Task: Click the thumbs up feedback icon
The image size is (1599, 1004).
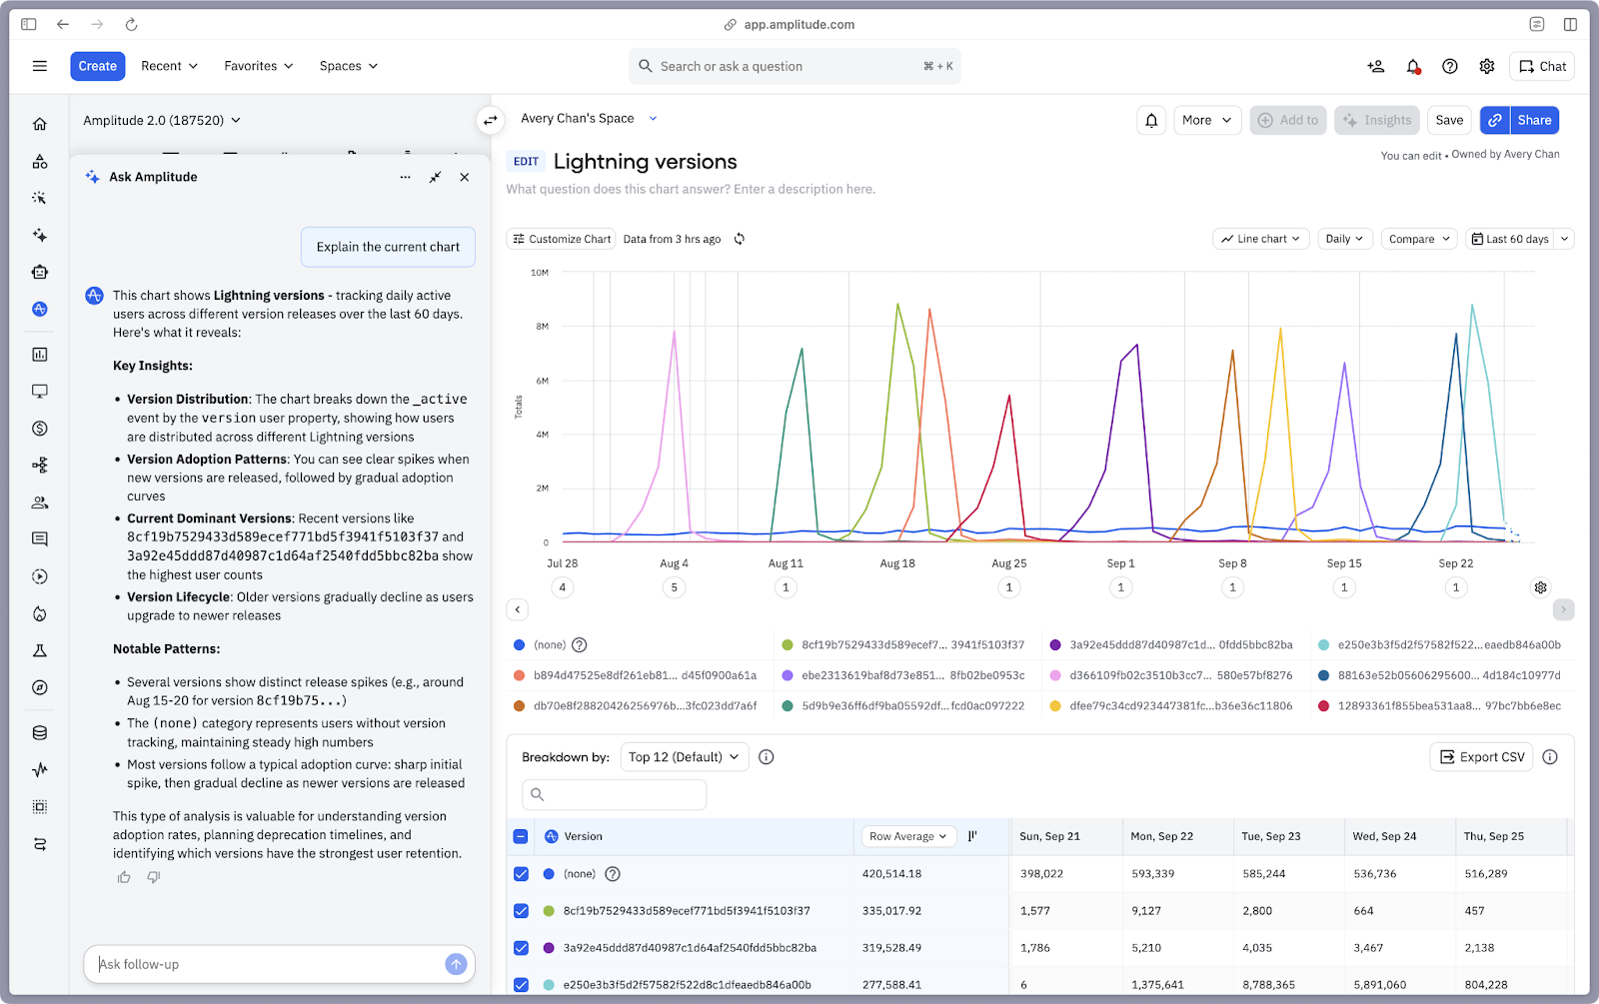Action: click(x=124, y=877)
